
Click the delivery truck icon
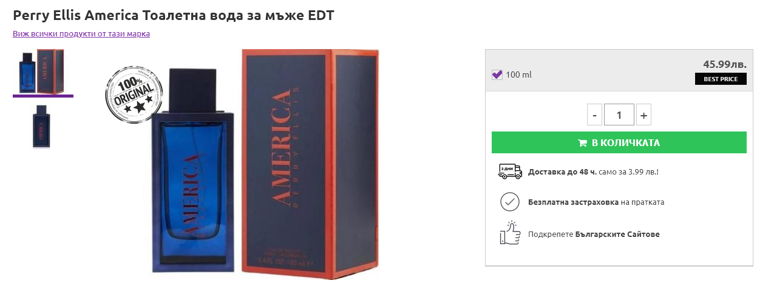[510, 171]
